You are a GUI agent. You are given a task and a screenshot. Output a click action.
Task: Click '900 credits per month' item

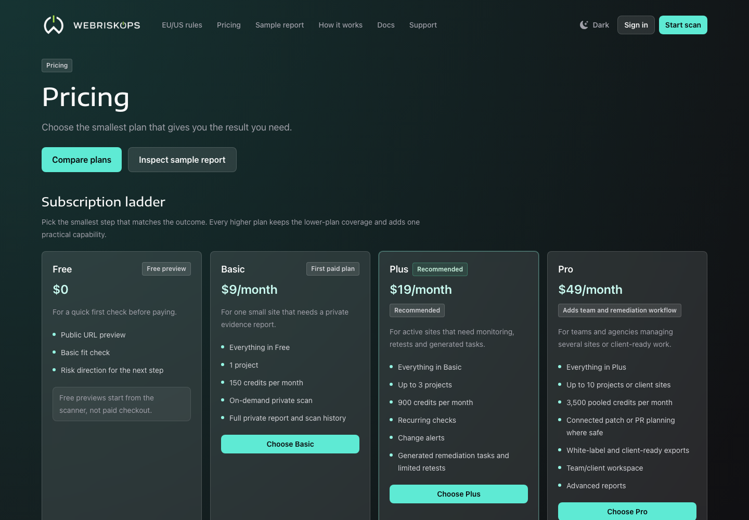(x=435, y=402)
